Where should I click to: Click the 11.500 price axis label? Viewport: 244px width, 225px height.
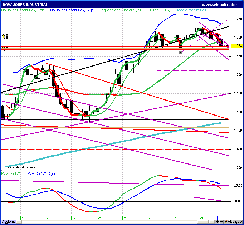pyautogui.click(x=237, y=112)
